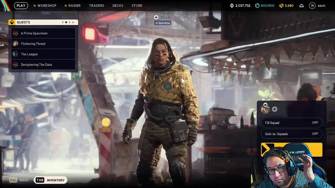Click the Deciphering The Data quest giver icon
Viewport: 335px width, 188px height.
[15, 64]
